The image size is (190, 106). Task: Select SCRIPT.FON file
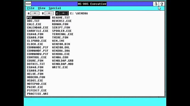pyautogui.click(x=61, y=27)
